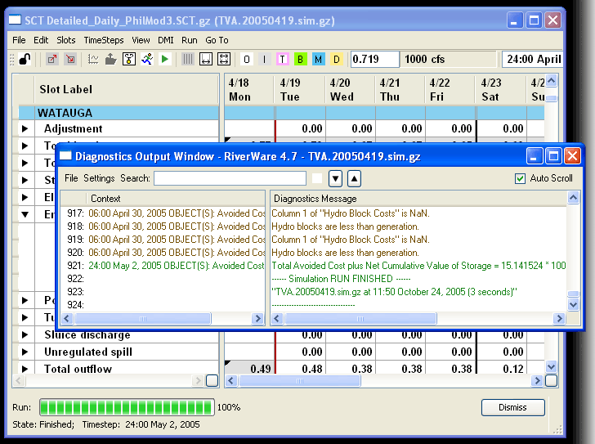This screenshot has height=444, width=595.
Task: Click the search next down-arrow button
Action: tap(335, 178)
